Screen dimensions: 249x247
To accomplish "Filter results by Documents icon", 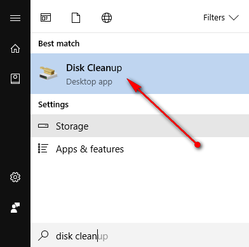I will (x=76, y=18).
